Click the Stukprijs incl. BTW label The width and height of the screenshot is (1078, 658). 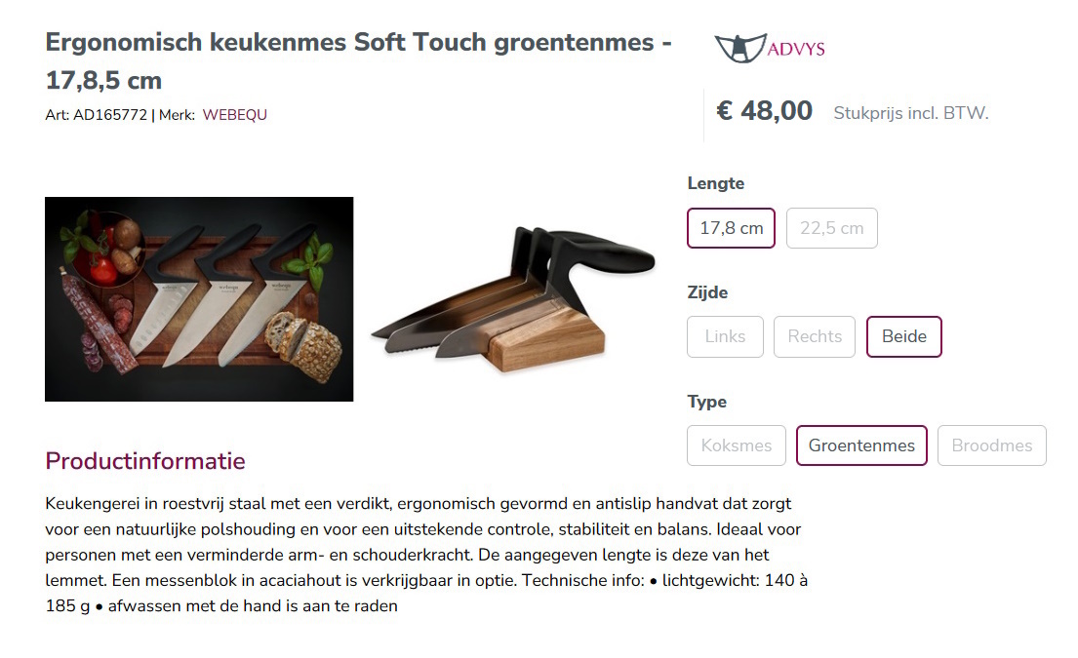pyautogui.click(x=910, y=113)
